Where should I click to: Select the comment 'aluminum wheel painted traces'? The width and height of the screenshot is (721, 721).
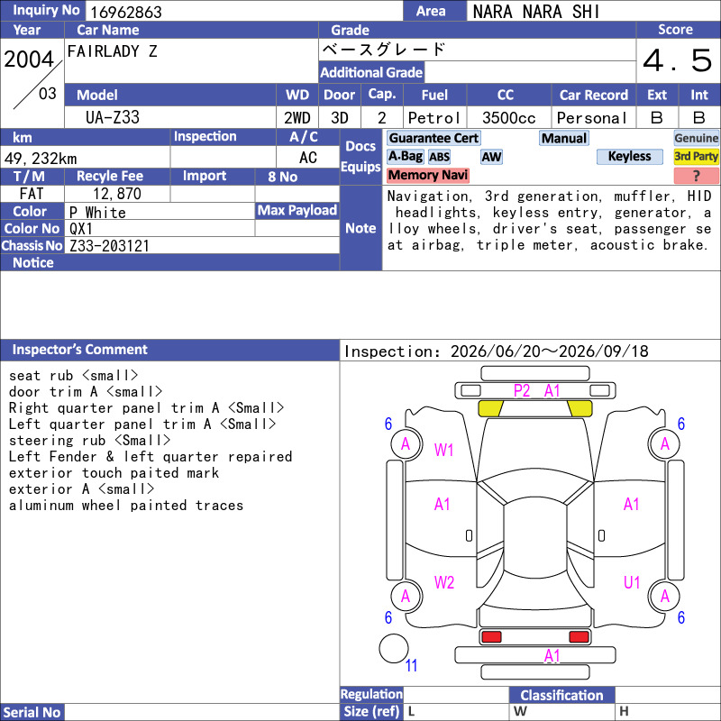126,506
